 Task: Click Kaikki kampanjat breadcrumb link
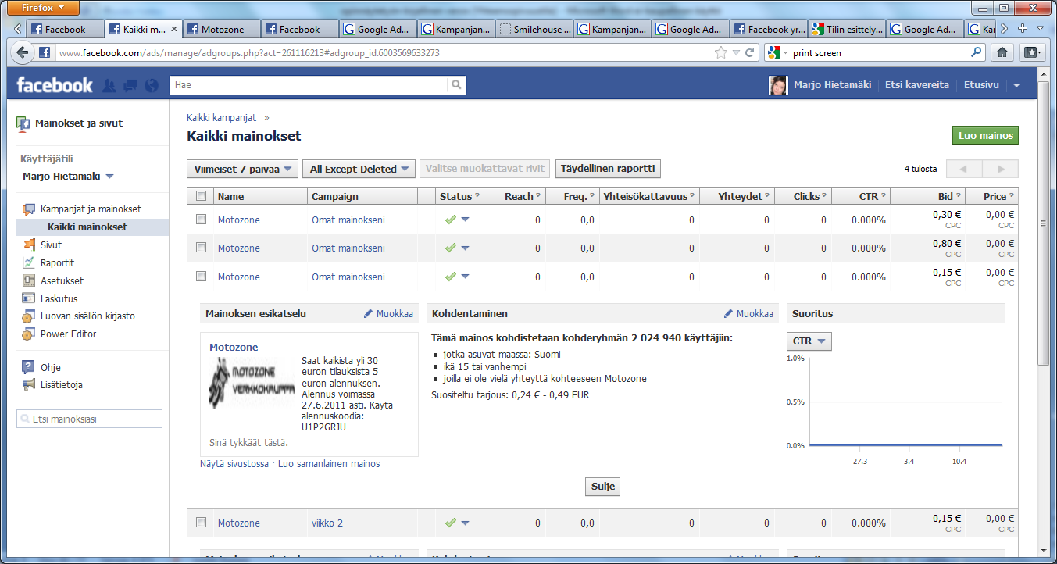(221, 118)
